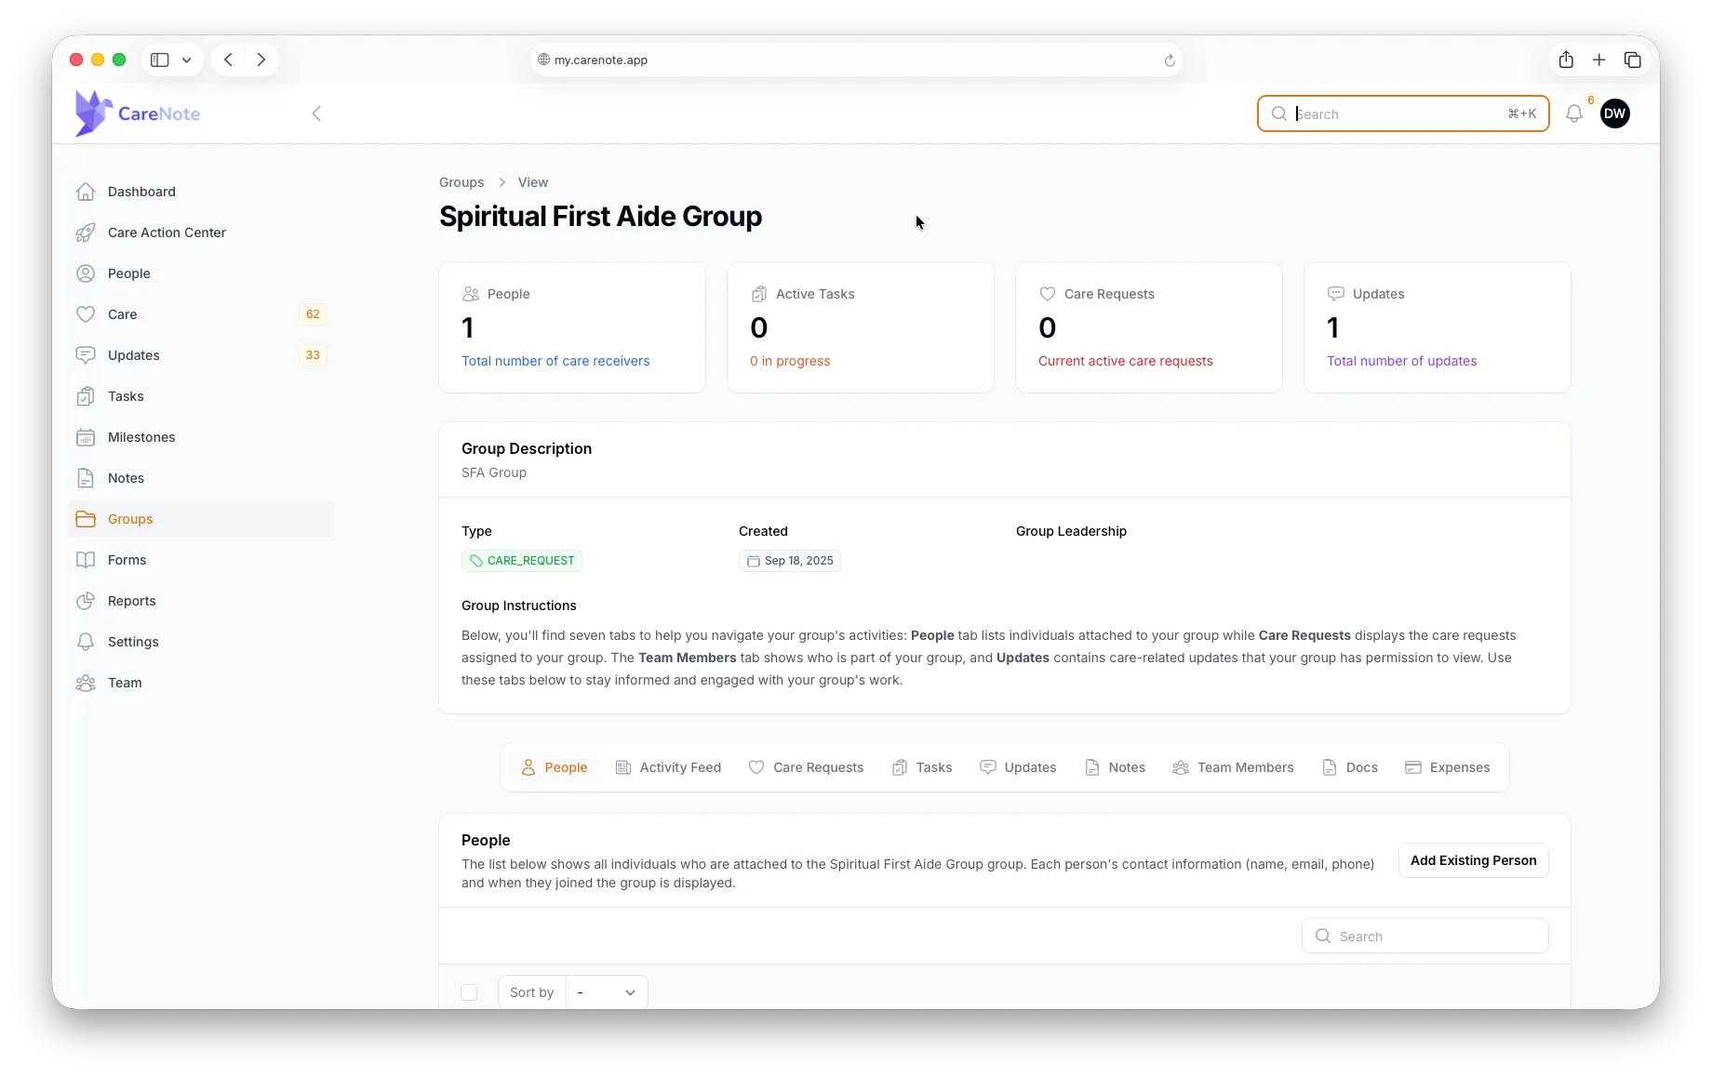1712x1078 pixels.
Task: Click the Expenses tab icon
Action: coord(1411,767)
